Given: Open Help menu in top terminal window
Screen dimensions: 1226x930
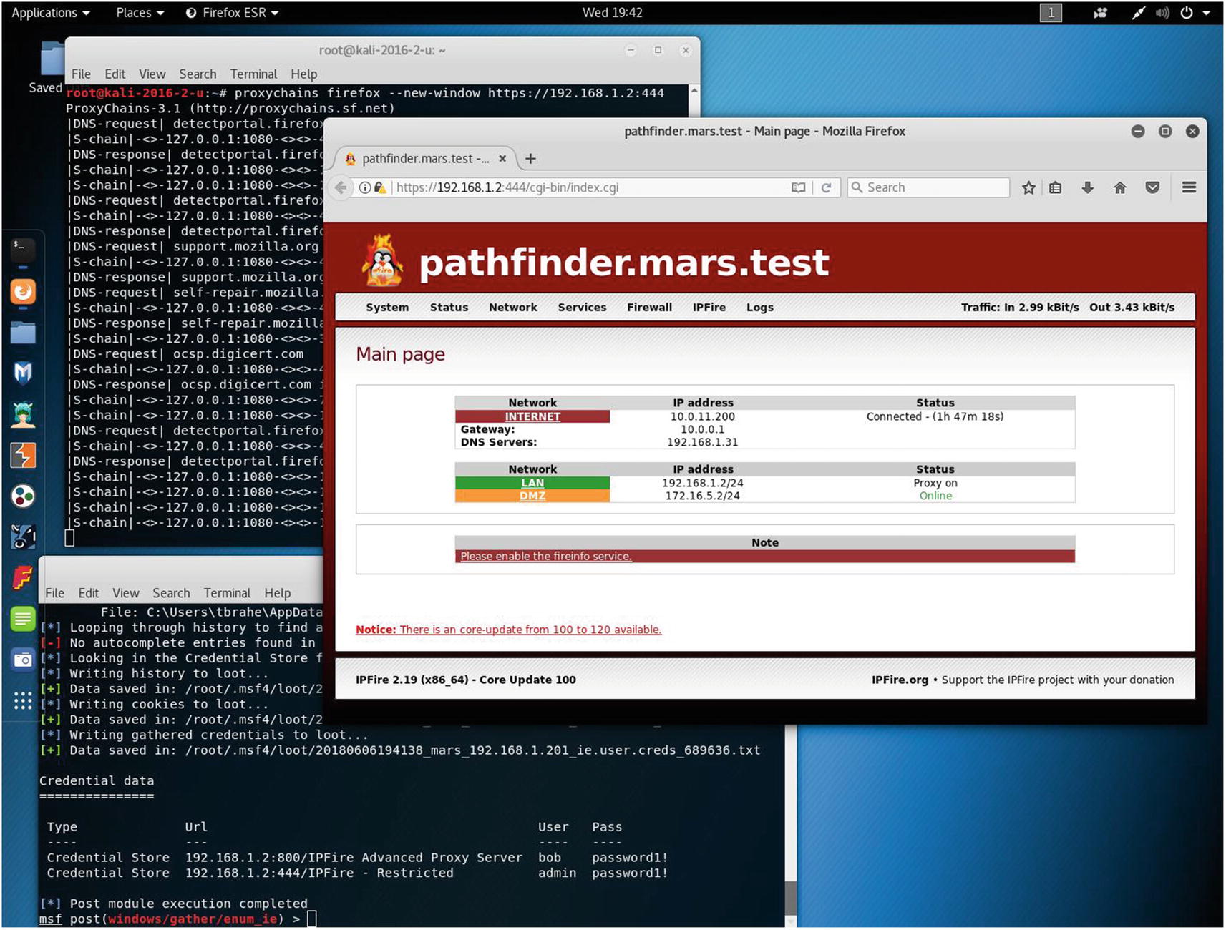Looking at the screenshot, I should pyautogui.click(x=303, y=74).
